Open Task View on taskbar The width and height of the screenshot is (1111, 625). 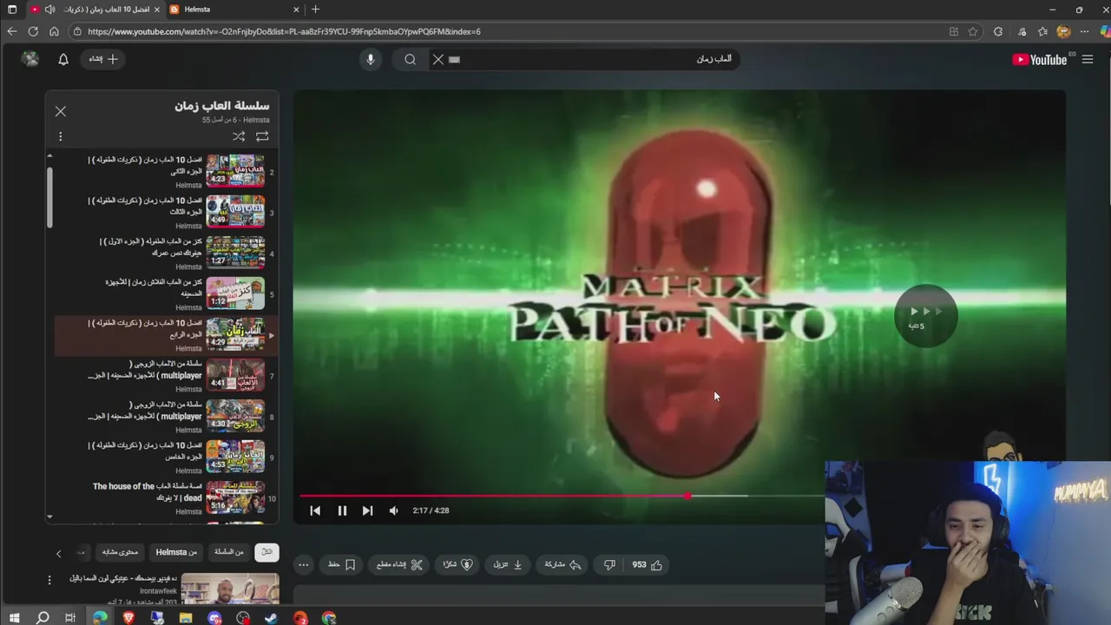70,618
